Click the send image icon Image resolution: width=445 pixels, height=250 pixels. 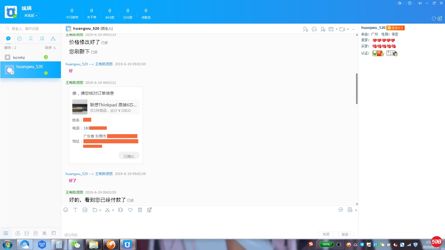(x=85, y=210)
